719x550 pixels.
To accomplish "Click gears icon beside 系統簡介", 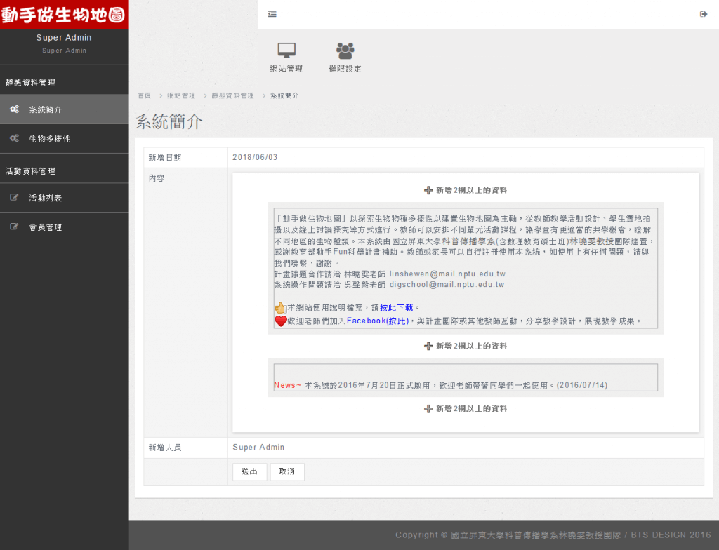I will pyautogui.click(x=15, y=109).
